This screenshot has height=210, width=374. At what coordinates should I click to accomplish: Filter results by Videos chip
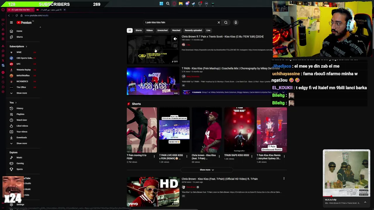click(x=149, y=30)
